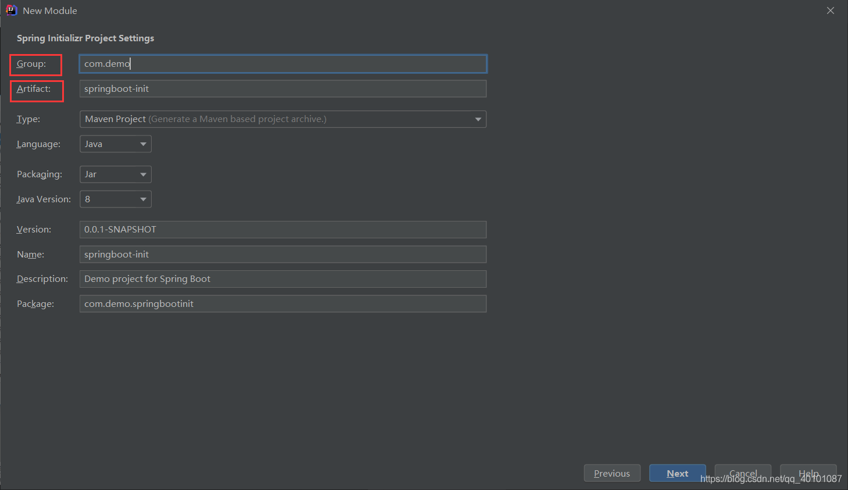Image resolution: width=848 pixels, height=490 pixels.
Task: Close the New Module dialog
Action: (831, 10)
